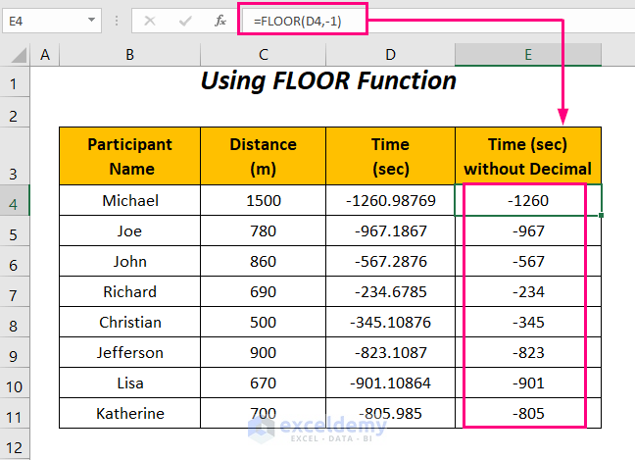Click the result cell -1260
The width and height of the screenshot is (635, 460).
pyautogui.click(x=528, y=201)
